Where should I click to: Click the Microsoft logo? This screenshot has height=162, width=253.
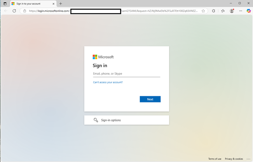click(103, 57)
